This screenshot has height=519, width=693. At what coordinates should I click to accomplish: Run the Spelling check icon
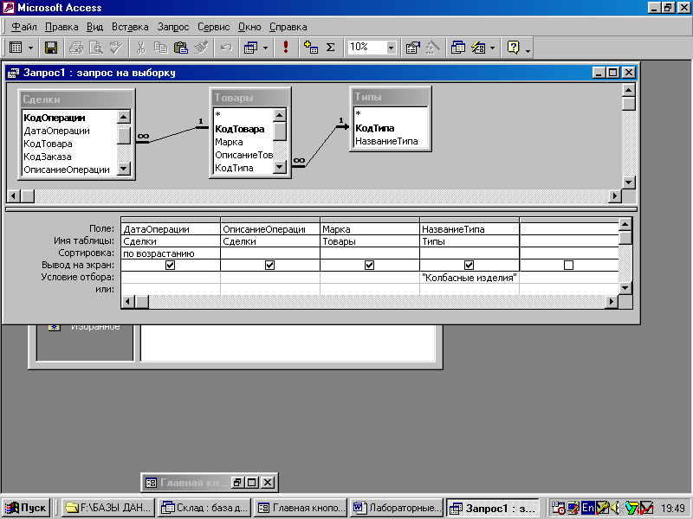116,48
